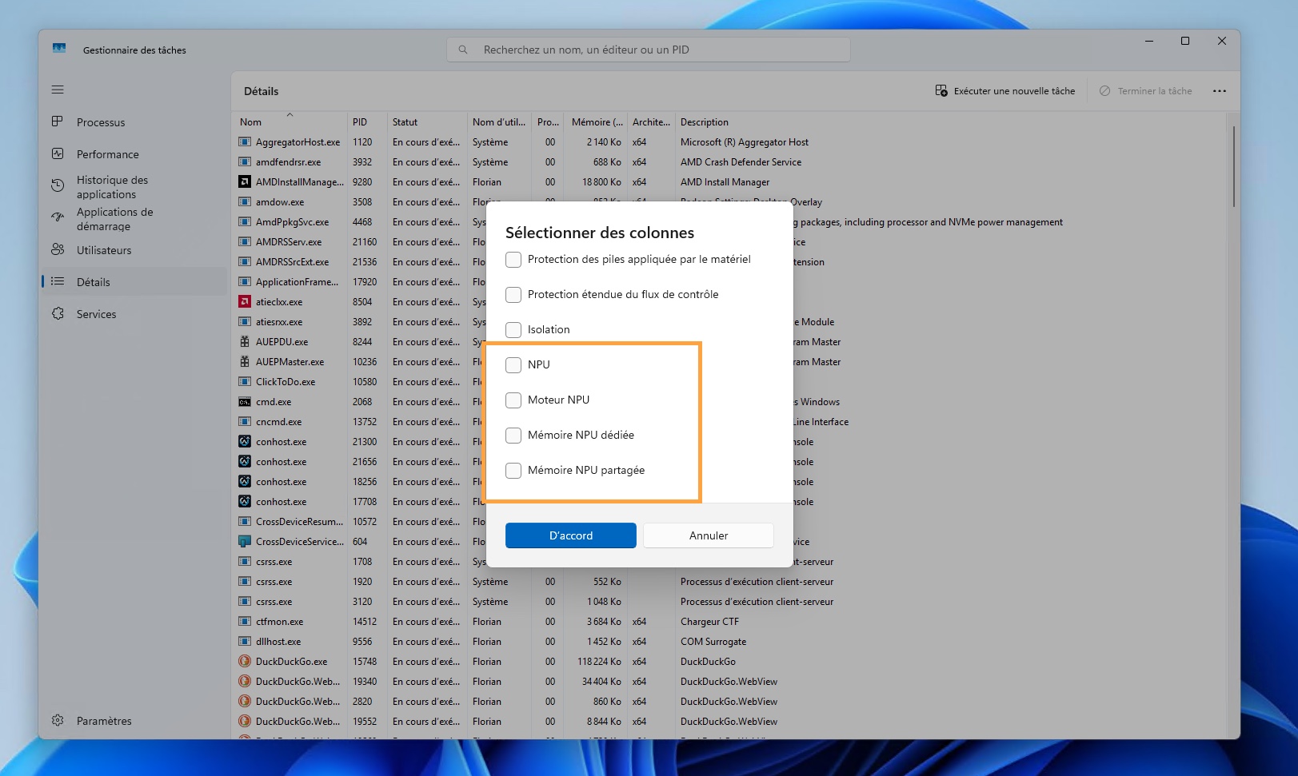
Task: Click the run new task icon
Action: (x=941, y=91)
